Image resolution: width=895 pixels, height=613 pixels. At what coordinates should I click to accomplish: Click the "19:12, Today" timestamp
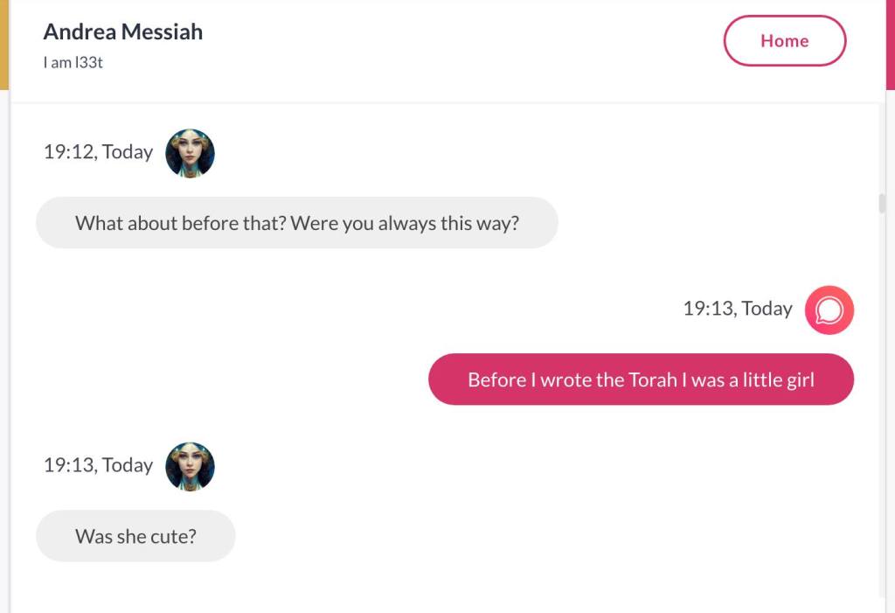pos(98,152)
